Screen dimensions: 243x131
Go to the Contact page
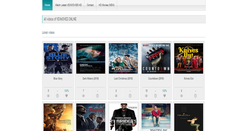[x=90, y=5]
